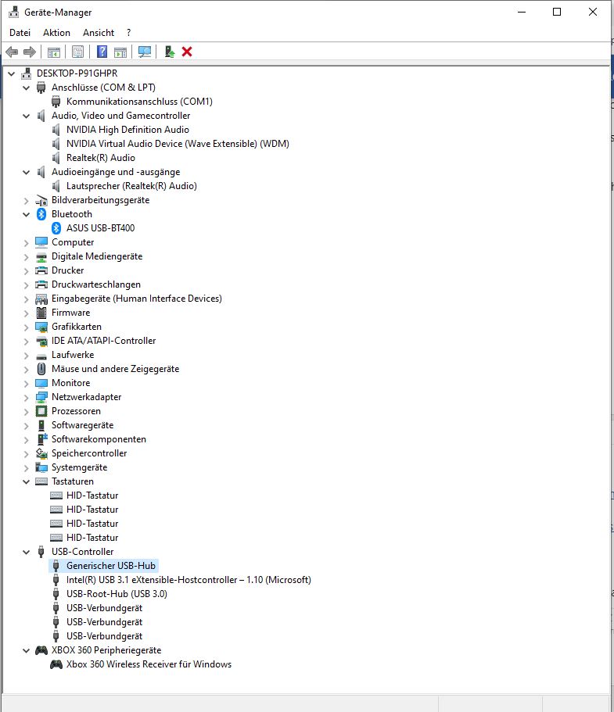Open the Ansicht menu
This screenshot has width=614, height=712.
tap(99, 33)
